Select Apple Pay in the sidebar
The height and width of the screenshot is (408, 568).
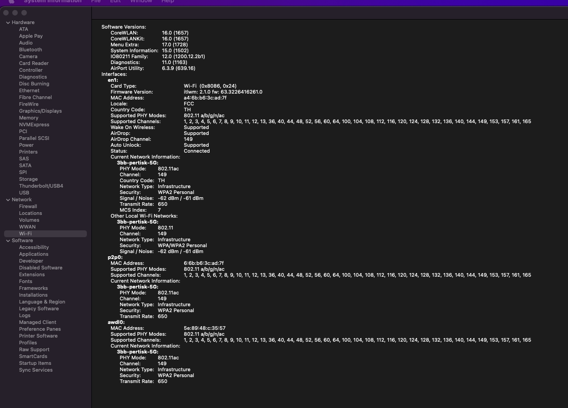[31, 36]
